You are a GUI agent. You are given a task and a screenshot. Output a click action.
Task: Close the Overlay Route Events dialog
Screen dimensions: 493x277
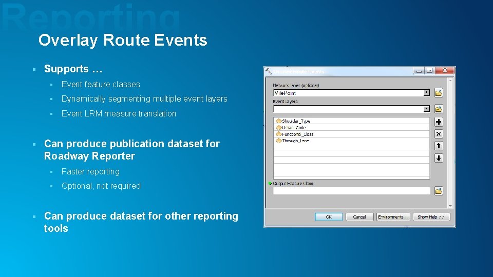click(x=445, y=71)
